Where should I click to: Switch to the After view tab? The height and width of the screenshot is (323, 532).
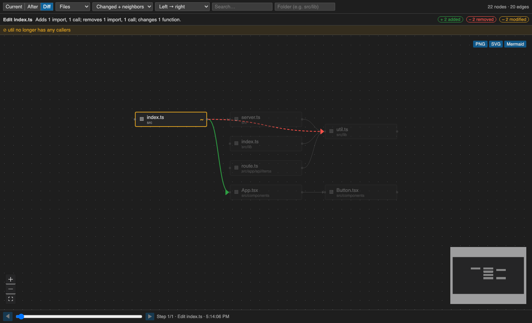(33, 6)
